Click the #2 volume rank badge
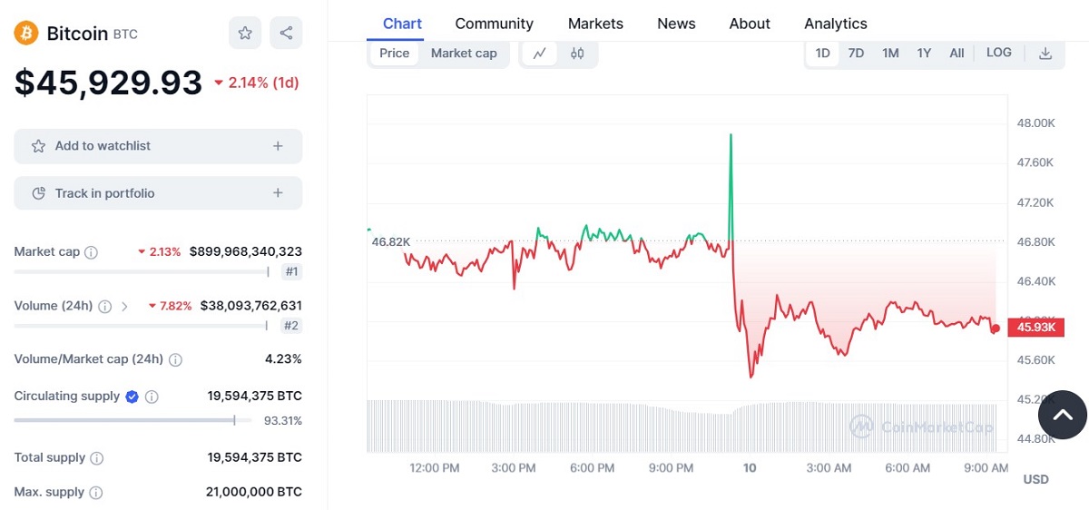 pyautogui.click(x=291, y=326)
